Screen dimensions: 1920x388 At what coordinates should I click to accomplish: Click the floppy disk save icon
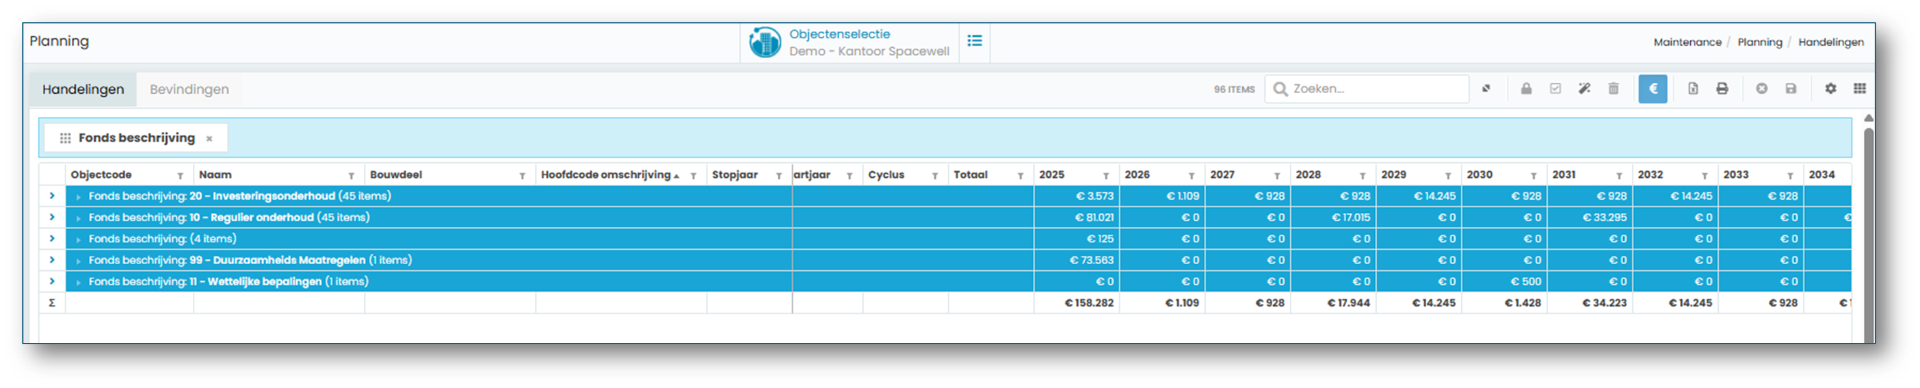click(x=1790, y=89)
